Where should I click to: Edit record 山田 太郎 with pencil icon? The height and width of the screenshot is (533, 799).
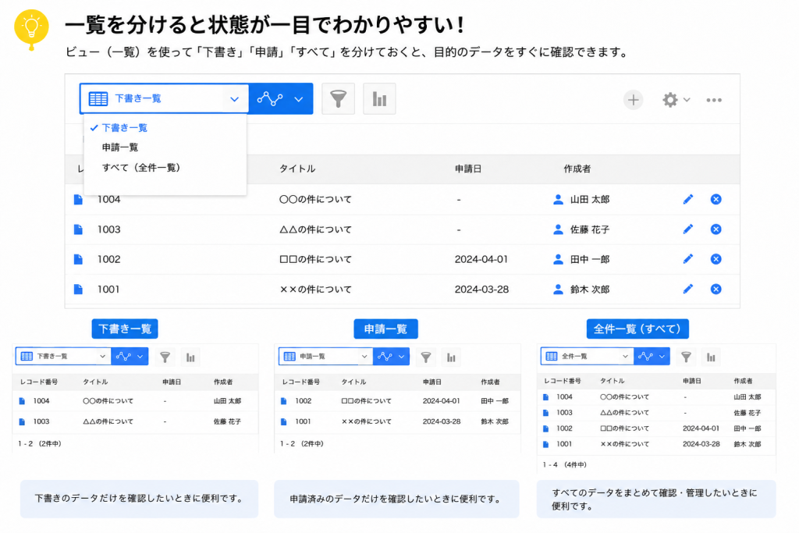point(688,199)
